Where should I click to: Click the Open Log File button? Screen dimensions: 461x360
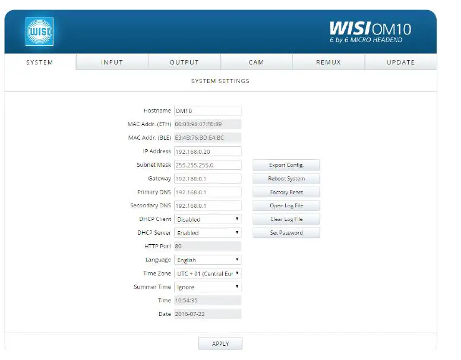click(286, 206)
